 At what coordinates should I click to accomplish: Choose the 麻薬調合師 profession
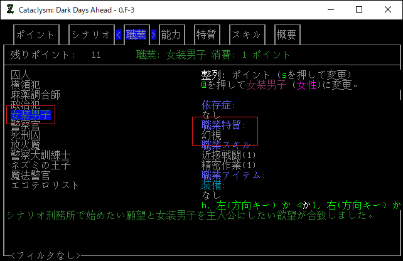tap(35, 95)
